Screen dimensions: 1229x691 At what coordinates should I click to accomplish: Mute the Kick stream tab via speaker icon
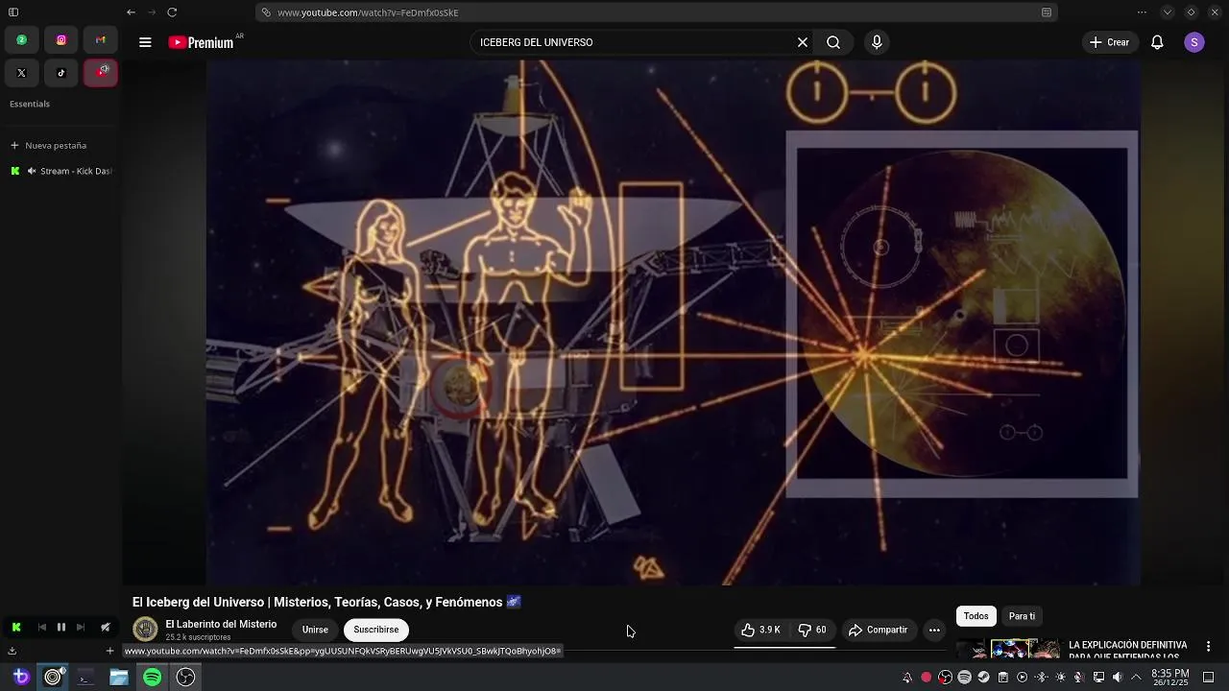tap(32, 171)
